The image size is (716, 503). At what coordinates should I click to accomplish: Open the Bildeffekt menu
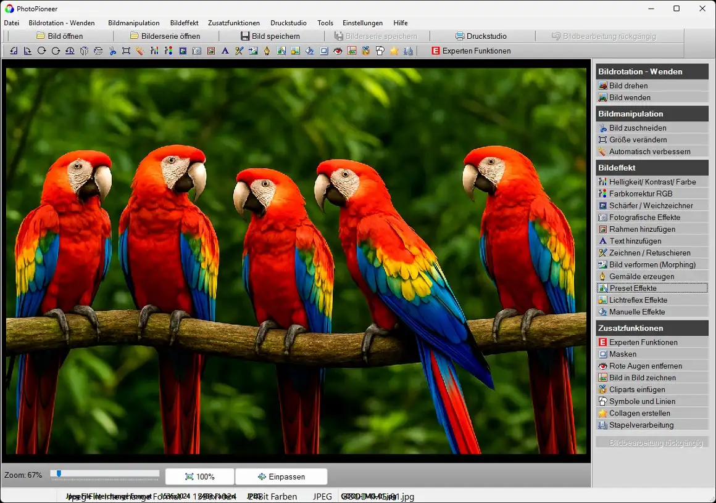coord(183,23)
